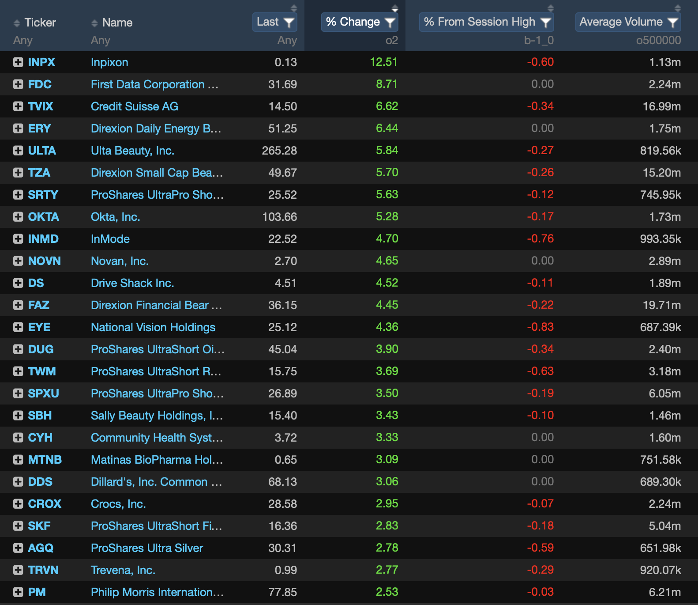Click plus icon beside FAZ

[x=18, y=305]
